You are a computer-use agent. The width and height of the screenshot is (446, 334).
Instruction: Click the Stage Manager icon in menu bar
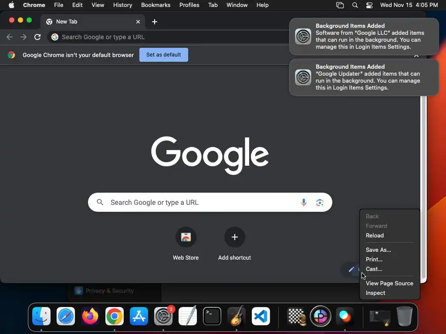[340, 5]
